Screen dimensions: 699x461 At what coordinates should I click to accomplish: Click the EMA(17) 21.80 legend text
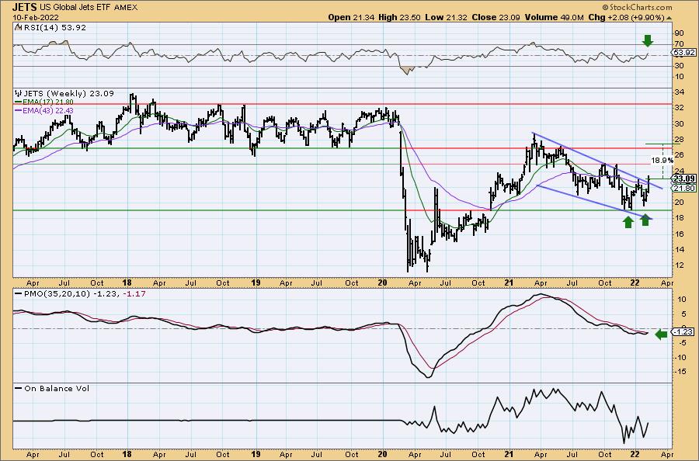pyautogui.click(x=48, y=102)
